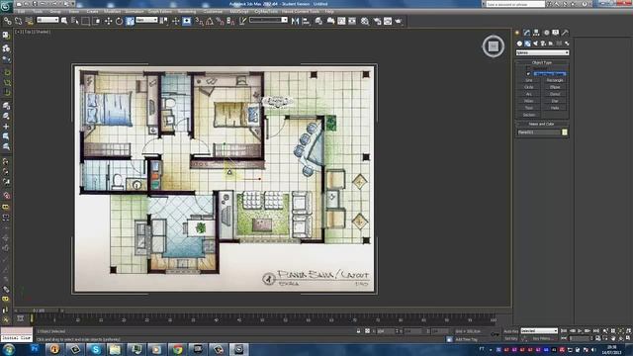The height and width of the screenshot is (356, 633).
Task: Click the Unlink Selection icon
Action: point(18,21)
